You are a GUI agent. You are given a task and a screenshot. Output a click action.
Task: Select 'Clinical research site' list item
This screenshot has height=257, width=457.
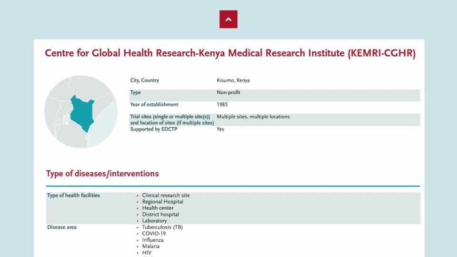(166, 196)
